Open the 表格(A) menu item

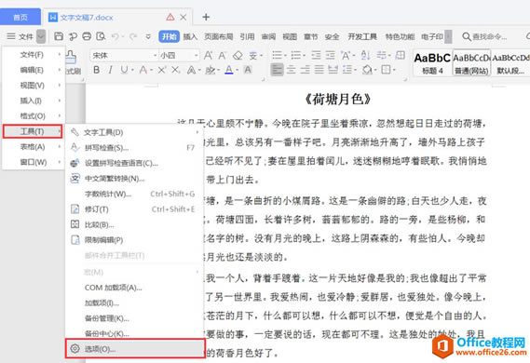(x=33, y=147)
